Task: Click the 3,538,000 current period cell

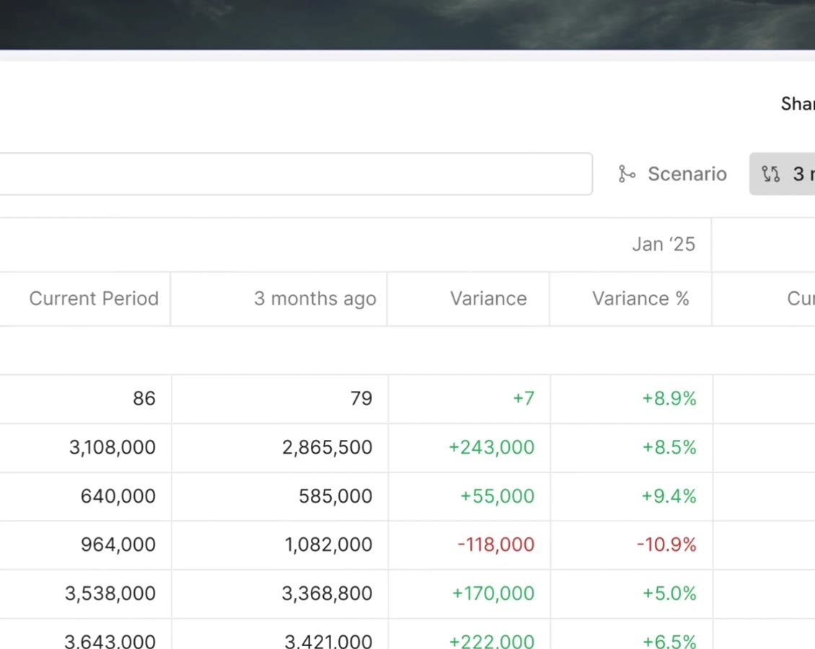Action: [x=85, y=593]
